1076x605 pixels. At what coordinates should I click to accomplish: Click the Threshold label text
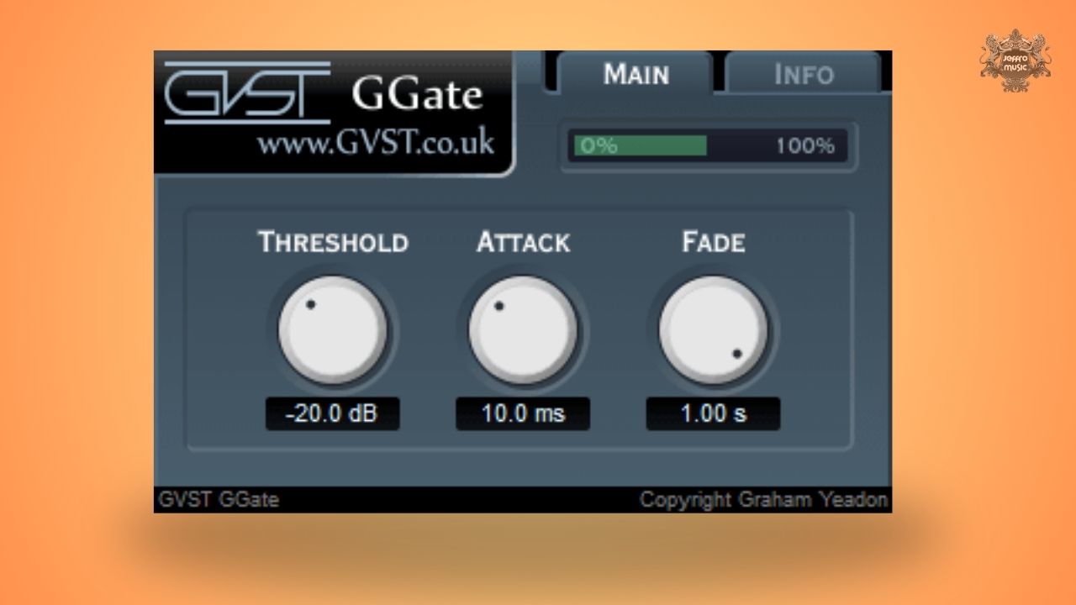(333, 242)
